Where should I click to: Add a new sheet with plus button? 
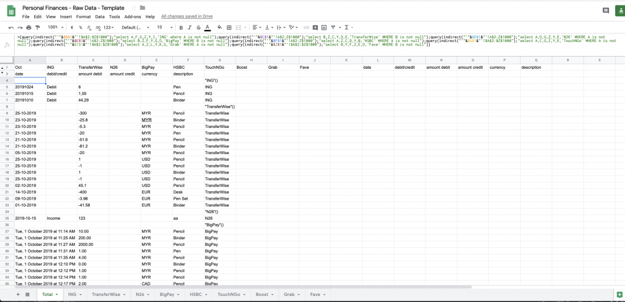click(18, 295)
